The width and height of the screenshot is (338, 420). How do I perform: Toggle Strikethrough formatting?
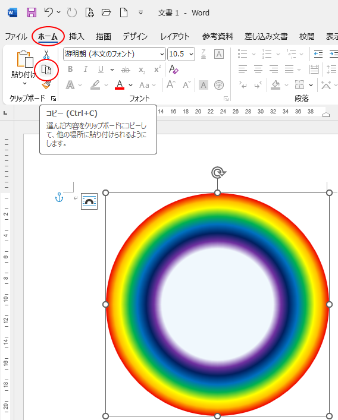(x=126, y=70)
